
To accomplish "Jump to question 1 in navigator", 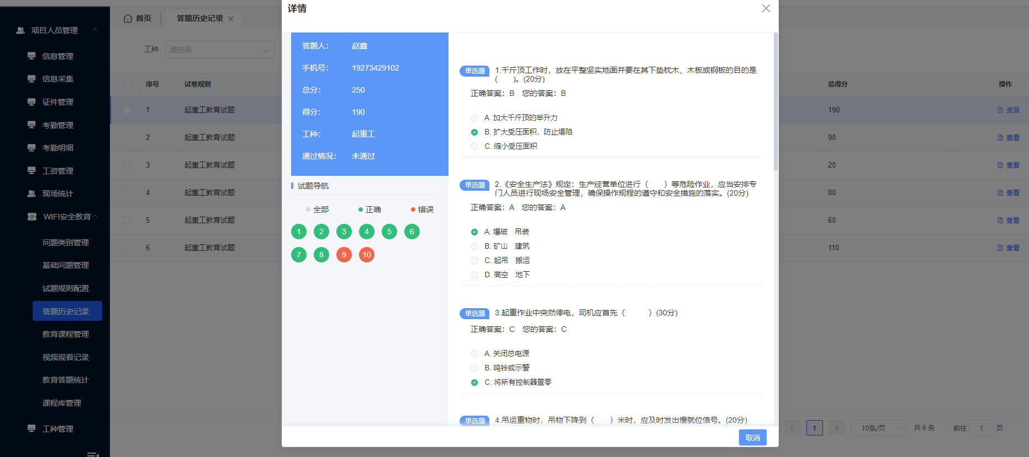I will pos(299,232).
